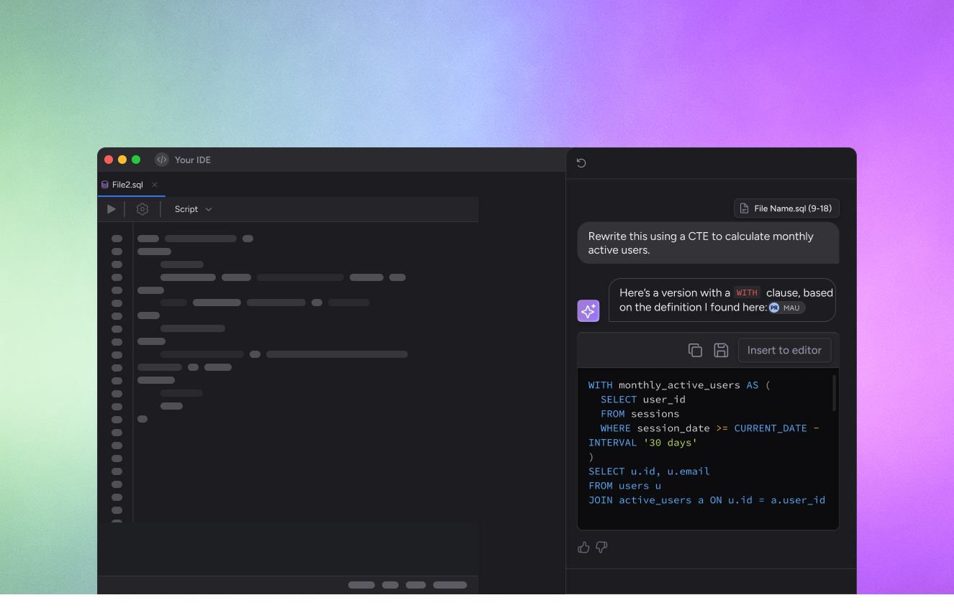Run the script with the play icon
Screen dimensions: 954x613
[111, 209]
